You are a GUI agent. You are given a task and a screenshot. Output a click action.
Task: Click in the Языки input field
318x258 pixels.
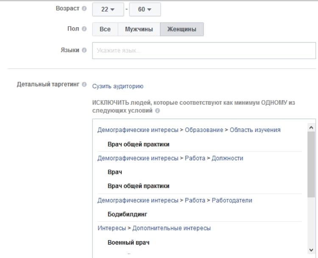coord(204,50)
